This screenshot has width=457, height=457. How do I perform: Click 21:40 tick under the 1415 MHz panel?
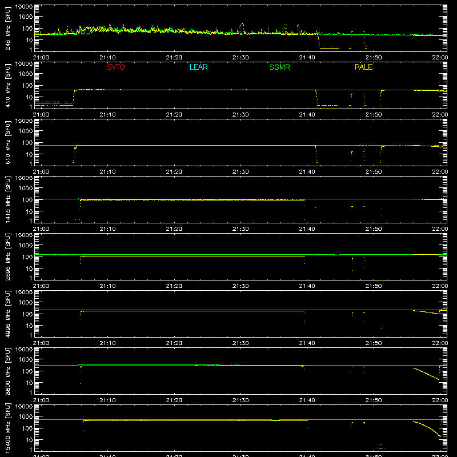click(307, 229)
